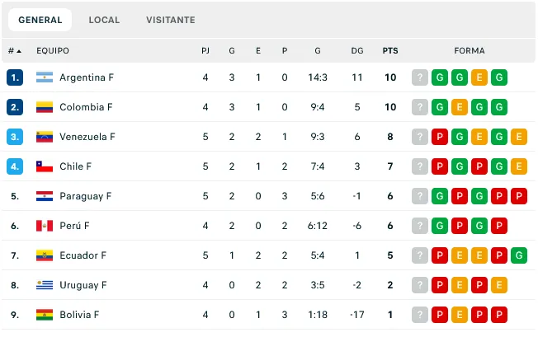Click the Argentina flag icon

click(x=45, y=77)
